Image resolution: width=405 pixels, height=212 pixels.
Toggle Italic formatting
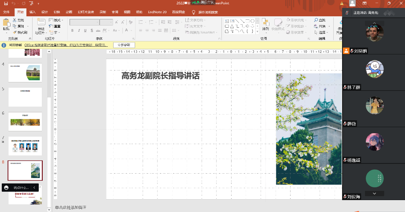point(78,30)
